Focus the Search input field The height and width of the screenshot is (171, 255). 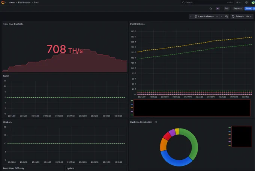[207, 3]
